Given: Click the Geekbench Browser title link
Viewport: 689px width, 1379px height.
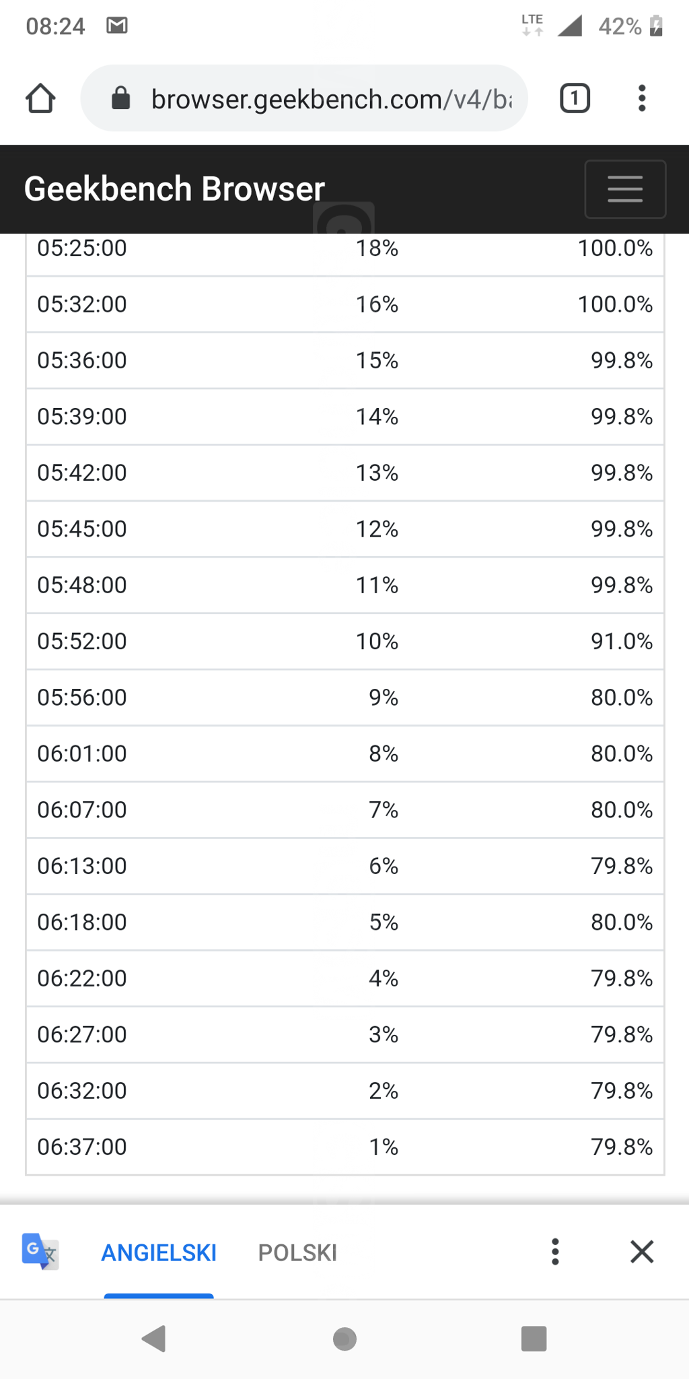Looking at the screenshot, I should (x=174, y=189).
